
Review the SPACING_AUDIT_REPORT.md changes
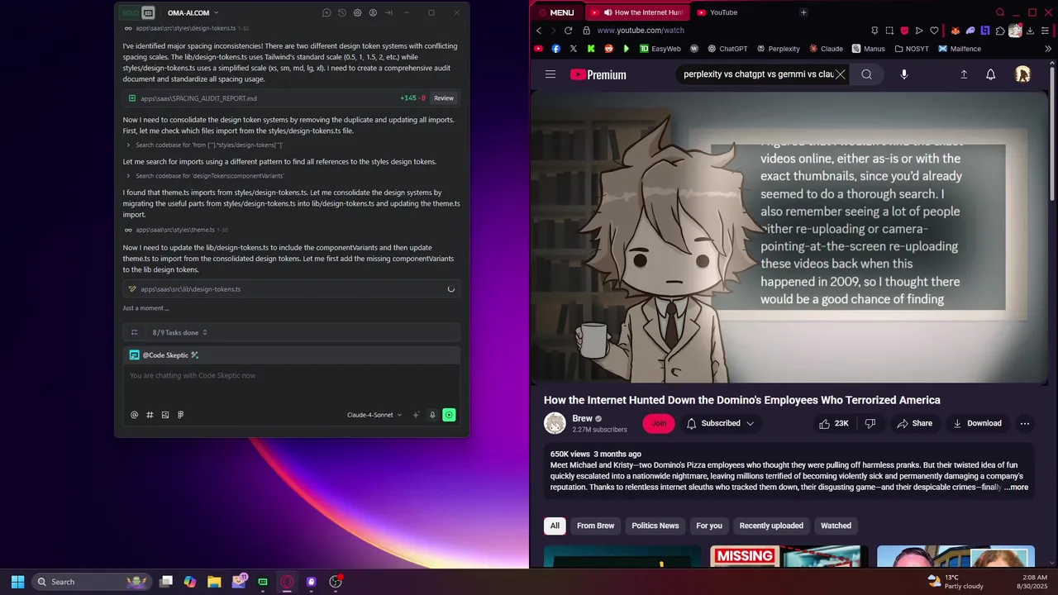(444, 98)
